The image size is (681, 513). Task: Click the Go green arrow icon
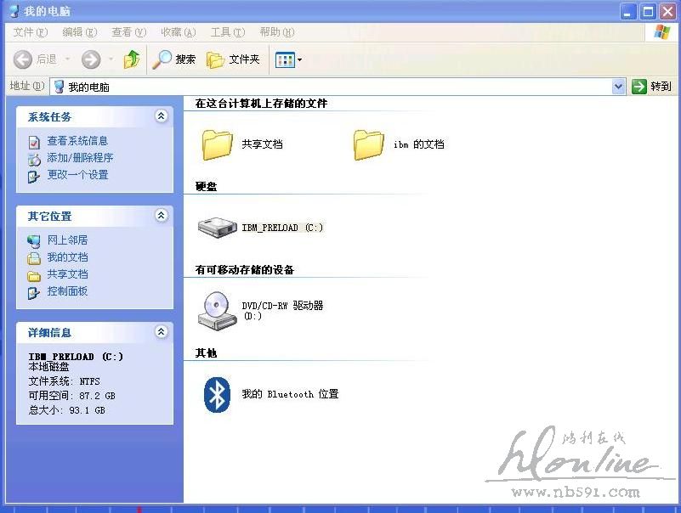(638, 87)
